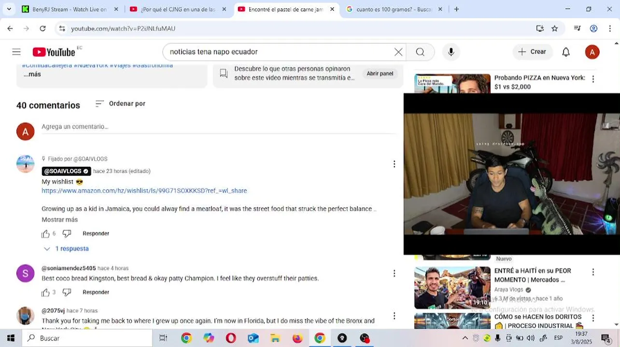The width and height of the screenshot is (620, 347).
Task: Show hidden system tray icons
Action: click(465, 338)
